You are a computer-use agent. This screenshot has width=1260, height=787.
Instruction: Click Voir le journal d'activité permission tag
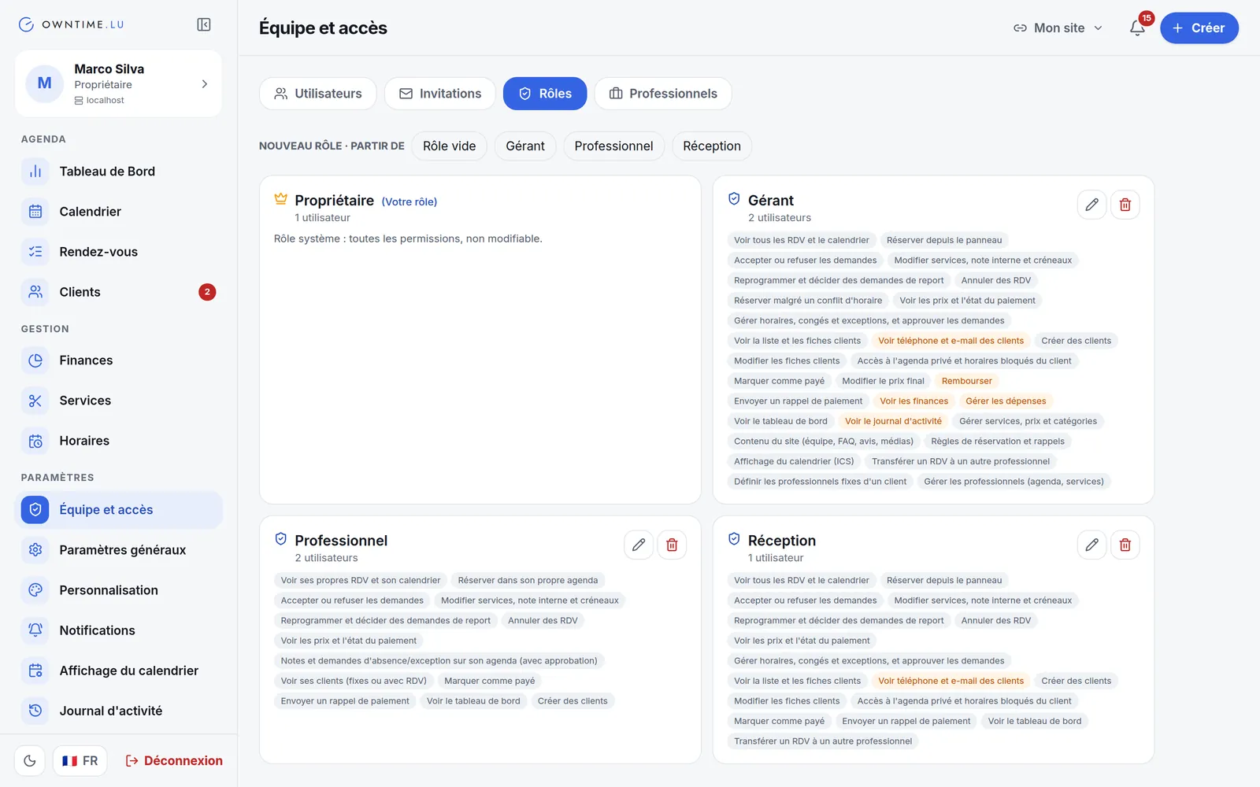pyautogui.click(x=893, y=421)
